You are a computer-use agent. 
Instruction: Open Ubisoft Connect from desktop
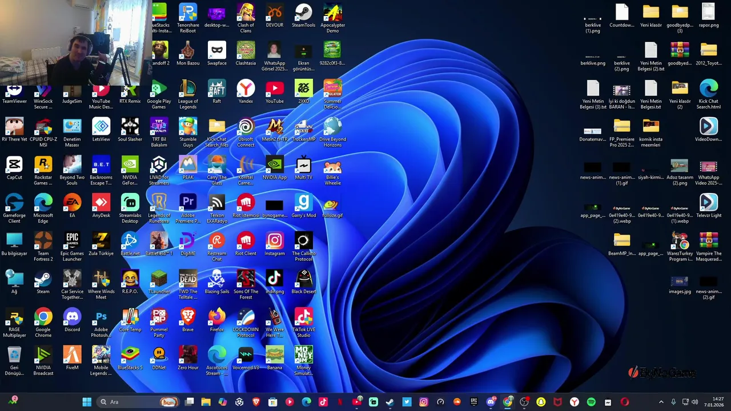click(x=246, y=133)
